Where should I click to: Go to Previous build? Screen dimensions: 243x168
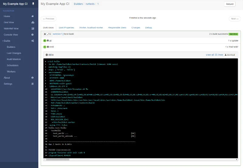49,19
